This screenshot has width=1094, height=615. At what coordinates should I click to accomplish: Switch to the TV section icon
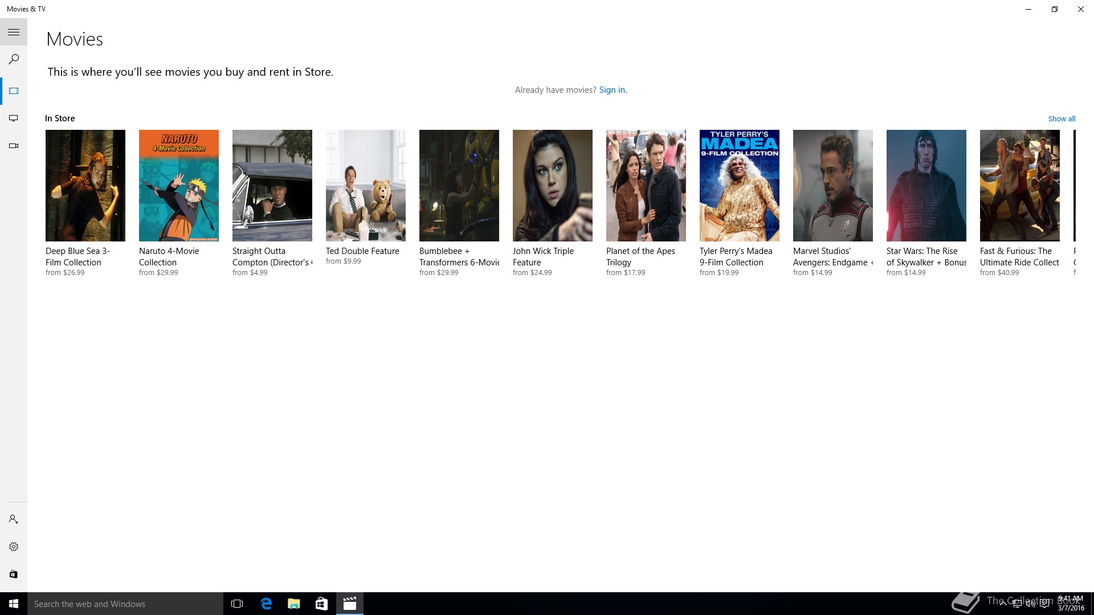coord(14,118)
